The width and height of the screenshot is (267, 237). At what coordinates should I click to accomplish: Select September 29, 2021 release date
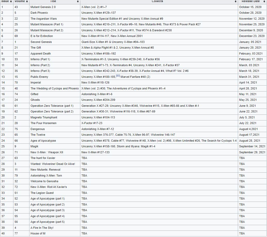tap(252, 152)
